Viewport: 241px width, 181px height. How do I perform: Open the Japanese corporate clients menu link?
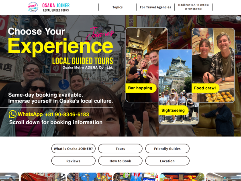[x=194, y=7]
